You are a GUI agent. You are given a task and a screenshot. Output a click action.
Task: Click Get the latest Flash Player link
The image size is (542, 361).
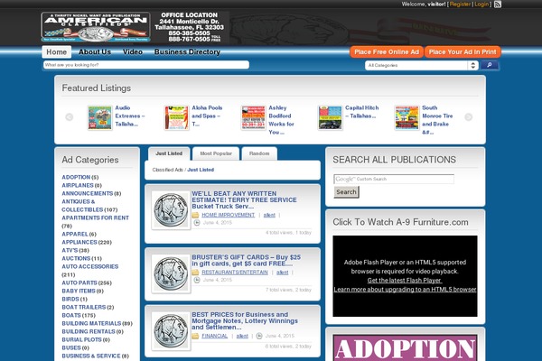[404, 281]
